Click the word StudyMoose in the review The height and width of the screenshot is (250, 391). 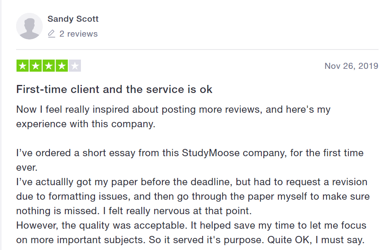click(211, 153)
